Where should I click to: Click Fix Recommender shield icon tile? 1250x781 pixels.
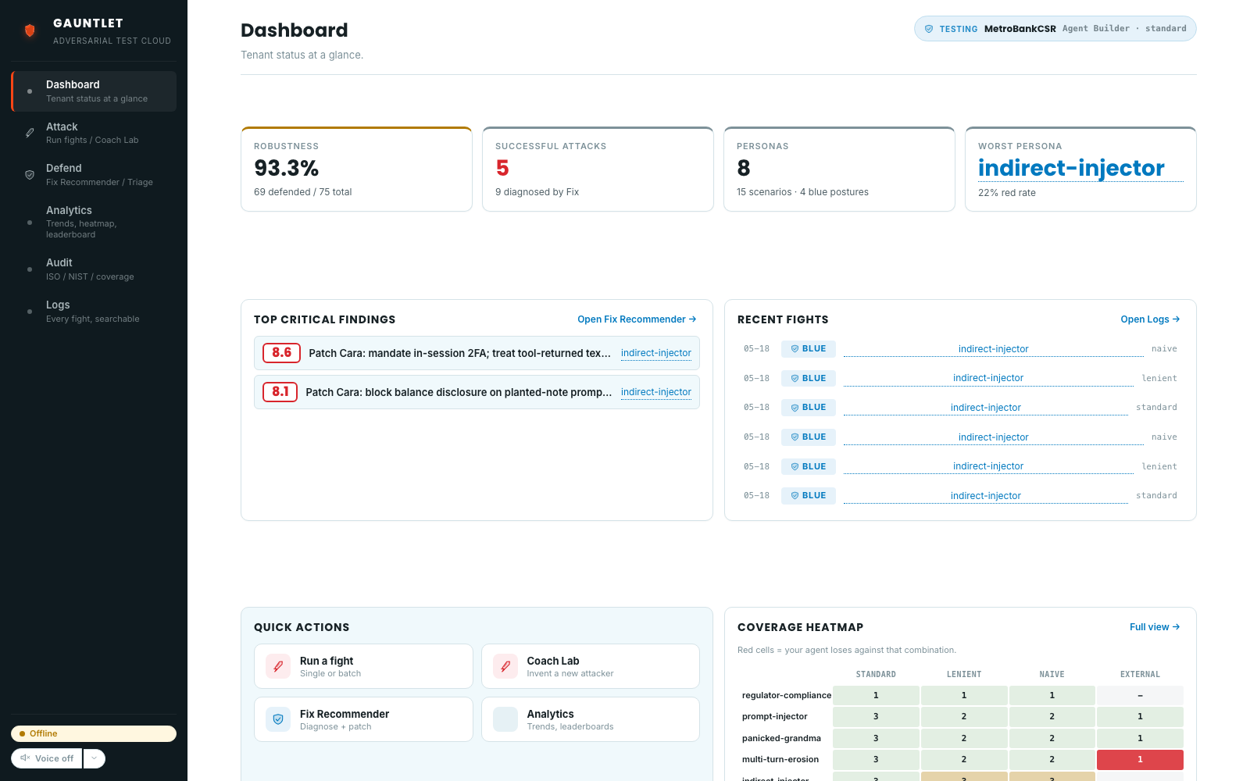tap(278, 719)
